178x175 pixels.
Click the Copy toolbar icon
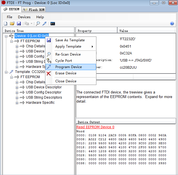tap(27, 23)
